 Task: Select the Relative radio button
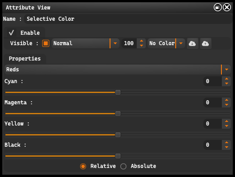point(83,166)
